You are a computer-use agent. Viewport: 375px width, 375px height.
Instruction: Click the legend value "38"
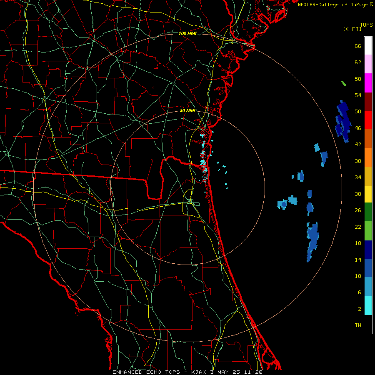pos(358,161)
